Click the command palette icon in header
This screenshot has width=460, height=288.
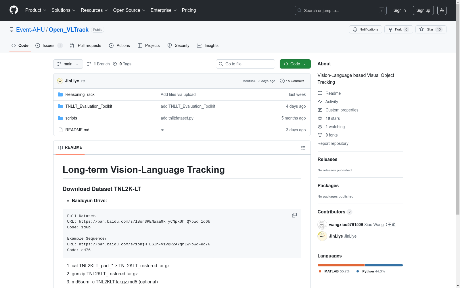pos(442,10)
